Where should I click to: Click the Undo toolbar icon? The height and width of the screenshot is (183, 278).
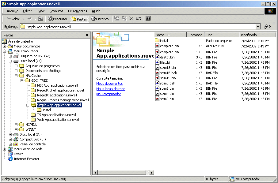pos(139,19)
